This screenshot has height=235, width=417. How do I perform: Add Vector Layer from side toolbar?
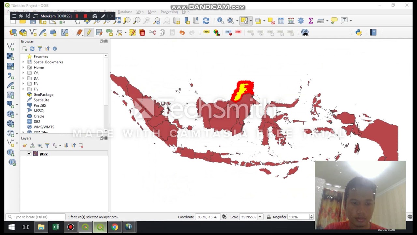click(x=10, y=47)
